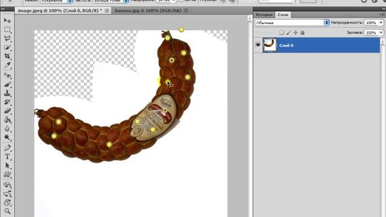Hide layer Слой 0 with eye icon

[x=258, y=45]
